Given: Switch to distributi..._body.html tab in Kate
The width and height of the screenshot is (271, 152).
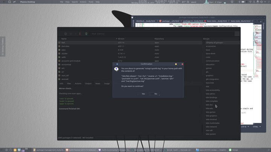Looking at the screenshot, I should pos(146,21).
